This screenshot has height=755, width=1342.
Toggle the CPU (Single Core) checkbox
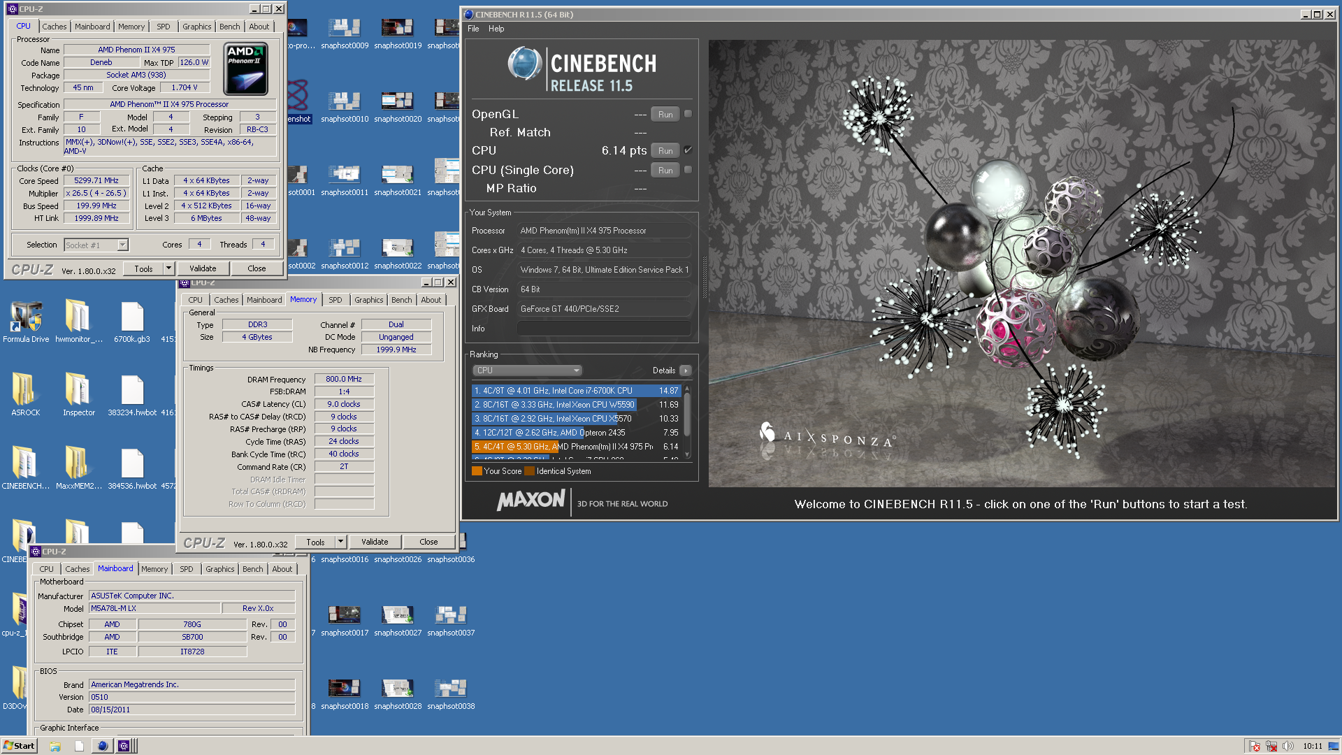click(x=688, y=170)
